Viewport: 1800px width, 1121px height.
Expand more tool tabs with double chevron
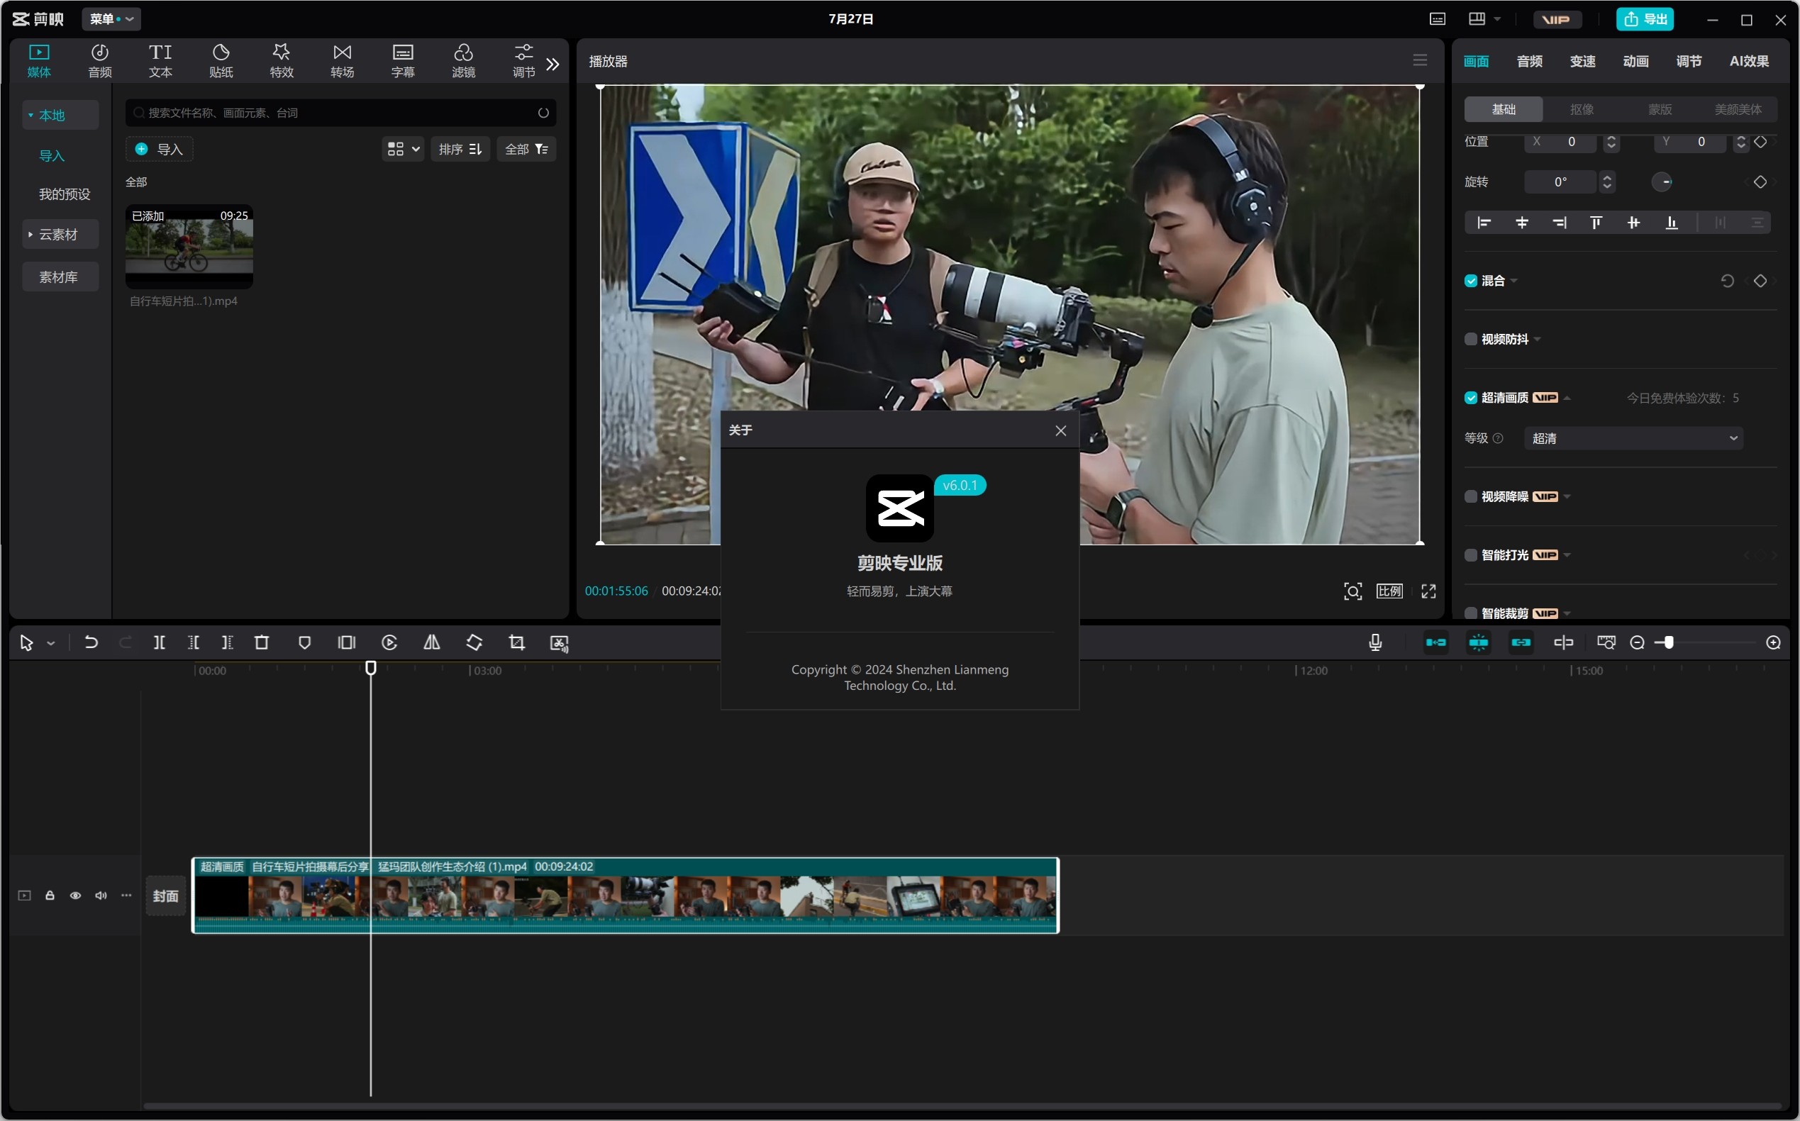553,64
